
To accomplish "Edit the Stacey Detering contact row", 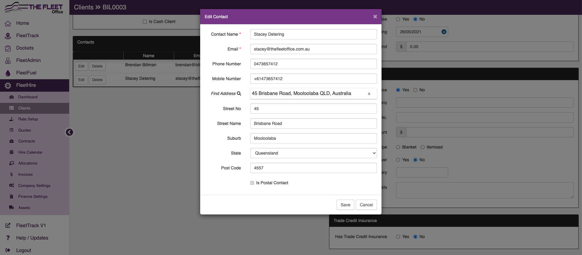I will pos(81,80).
